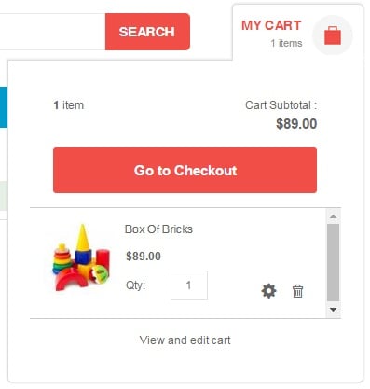The image size is (370, 389).
Task: Click the red shopping bag cart icon
Action: coord(333,35)
